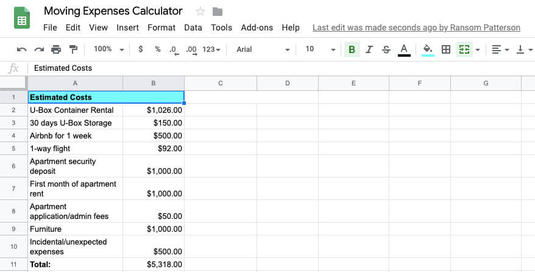
Task: Open more number formats 123 dropdown
Action: pyautogui.click(x=211, y=50)
